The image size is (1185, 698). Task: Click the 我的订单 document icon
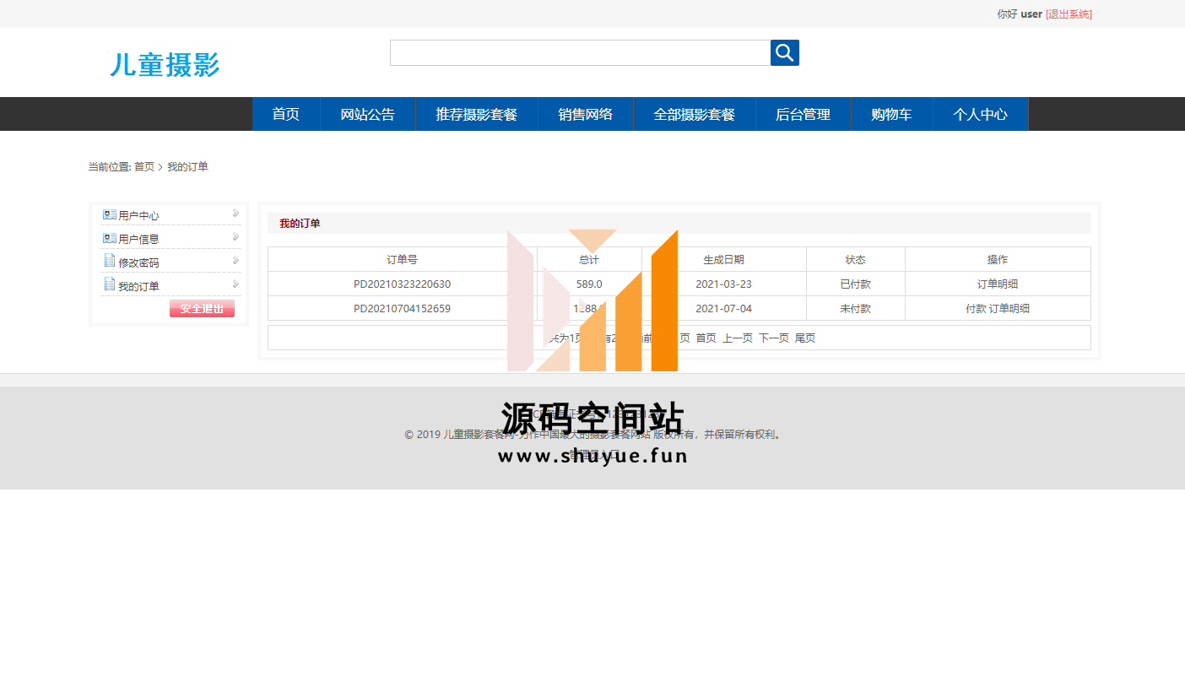point(109,285)
